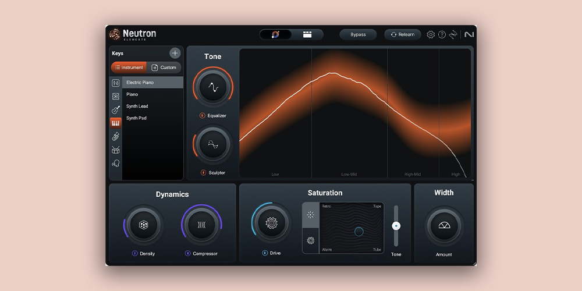
Task: Turn off the Density power button
Action: (134, 253)
